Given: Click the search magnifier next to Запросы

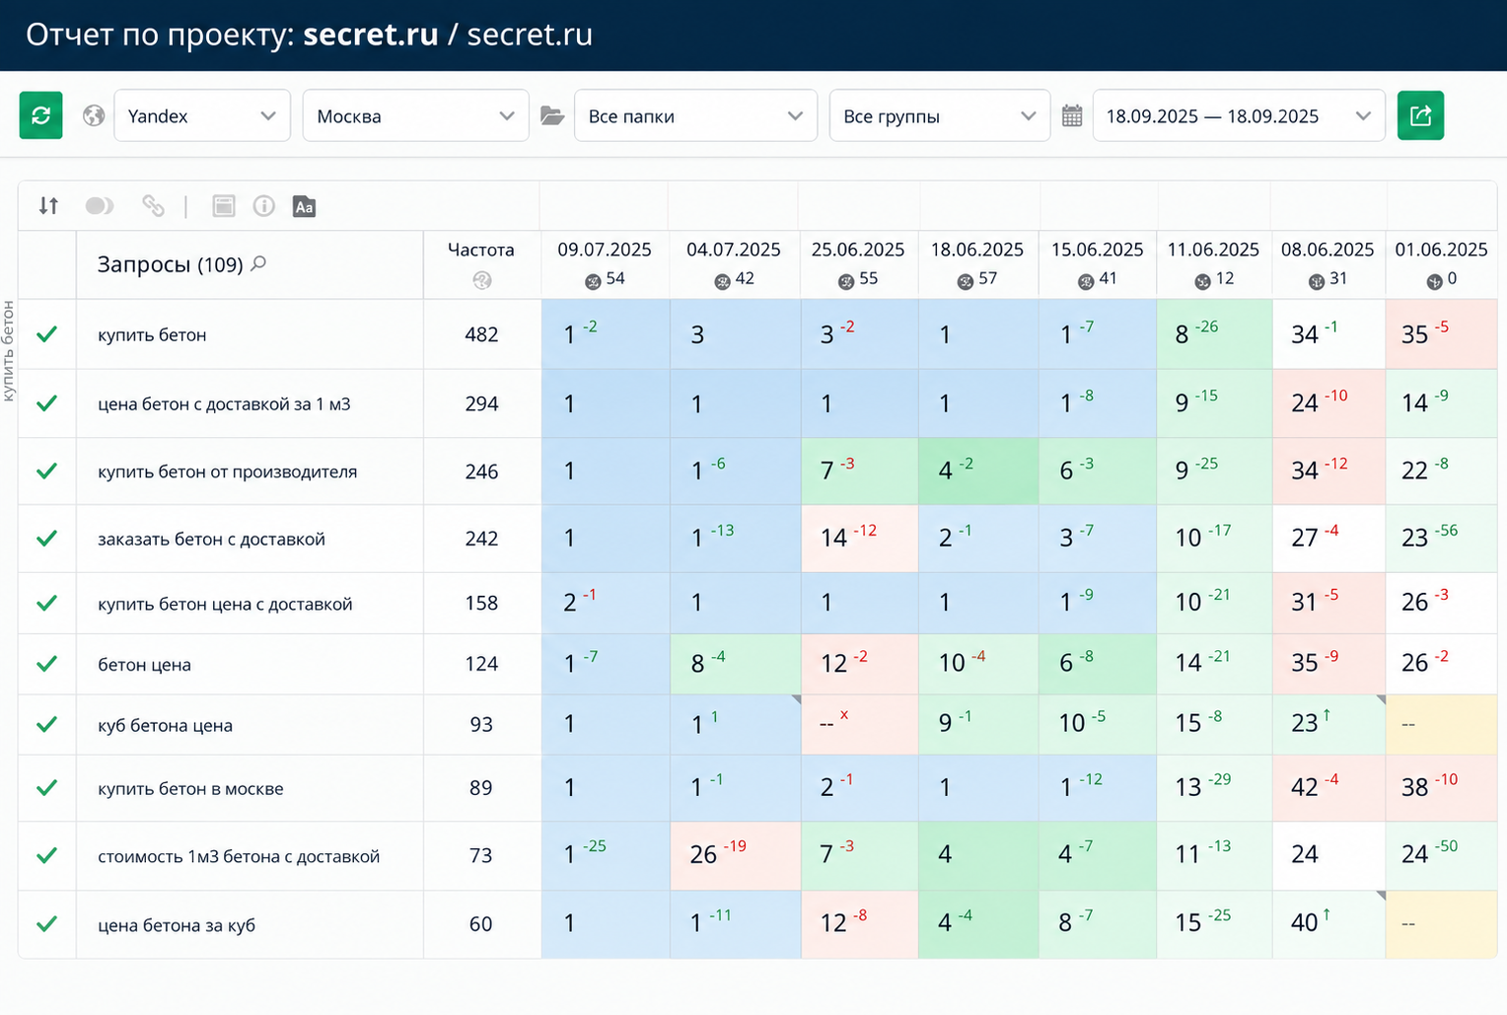Looking at the screenshot, I should click(x=258, y=263).
